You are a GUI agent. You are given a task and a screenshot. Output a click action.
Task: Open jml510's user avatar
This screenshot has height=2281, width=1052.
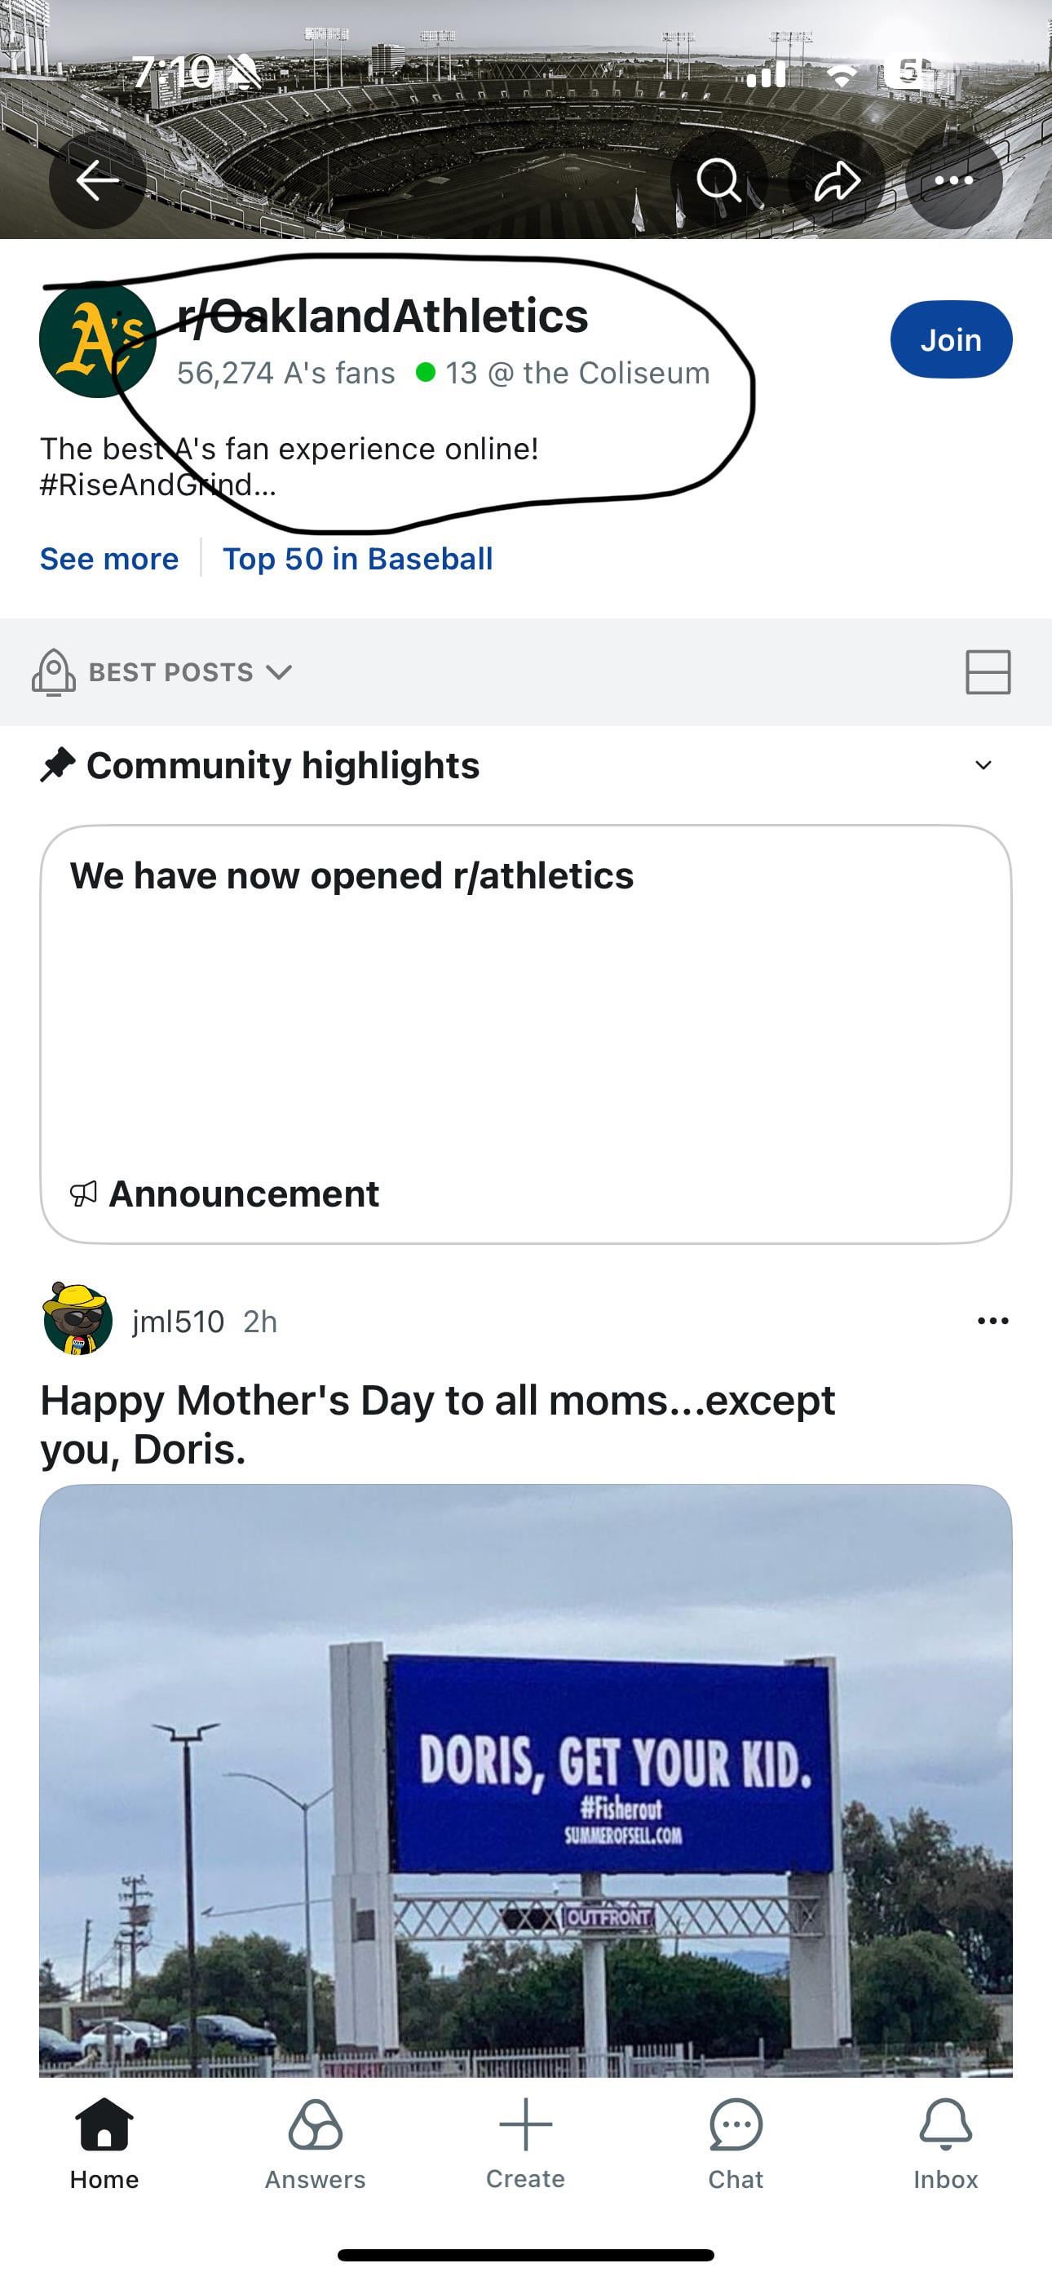click(78, 1319)
